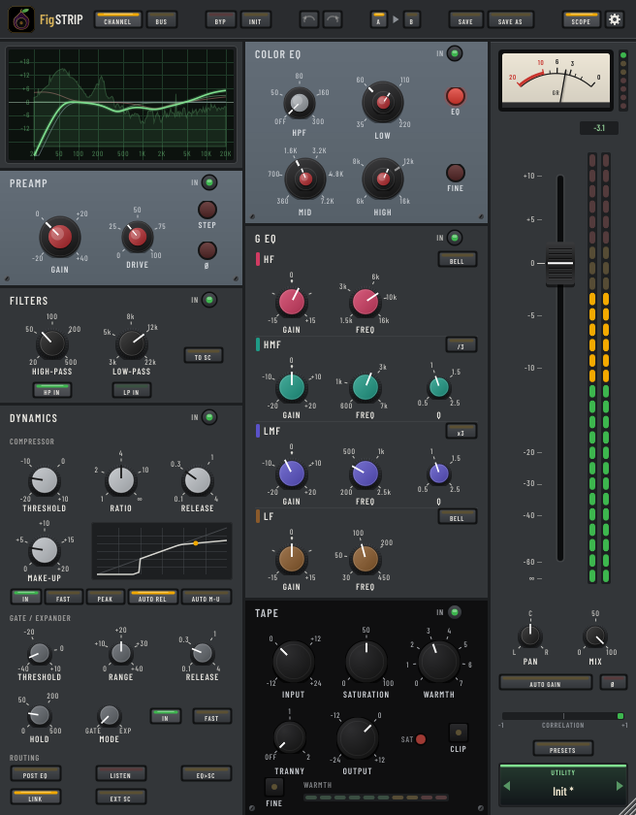The image size is (636, 815).
Task: Click the Tape WARMTH knob
Action: click(x=439, y=662)
